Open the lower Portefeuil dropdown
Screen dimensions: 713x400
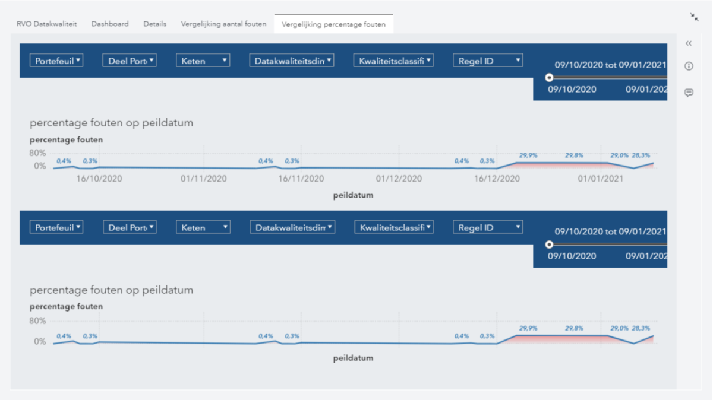click(x=56, y=227)
